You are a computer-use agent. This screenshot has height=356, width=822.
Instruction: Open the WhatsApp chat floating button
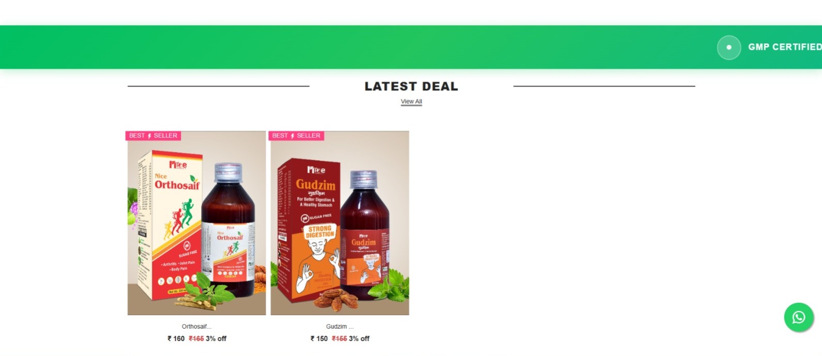[799, 317]
